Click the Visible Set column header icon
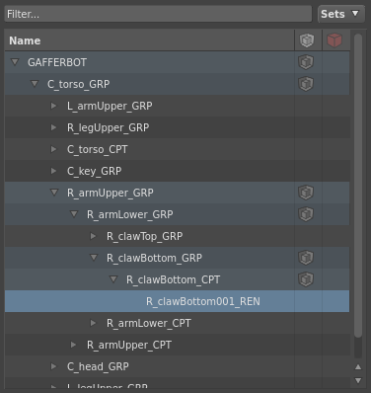371x393 pixels. tap(307, 40)
